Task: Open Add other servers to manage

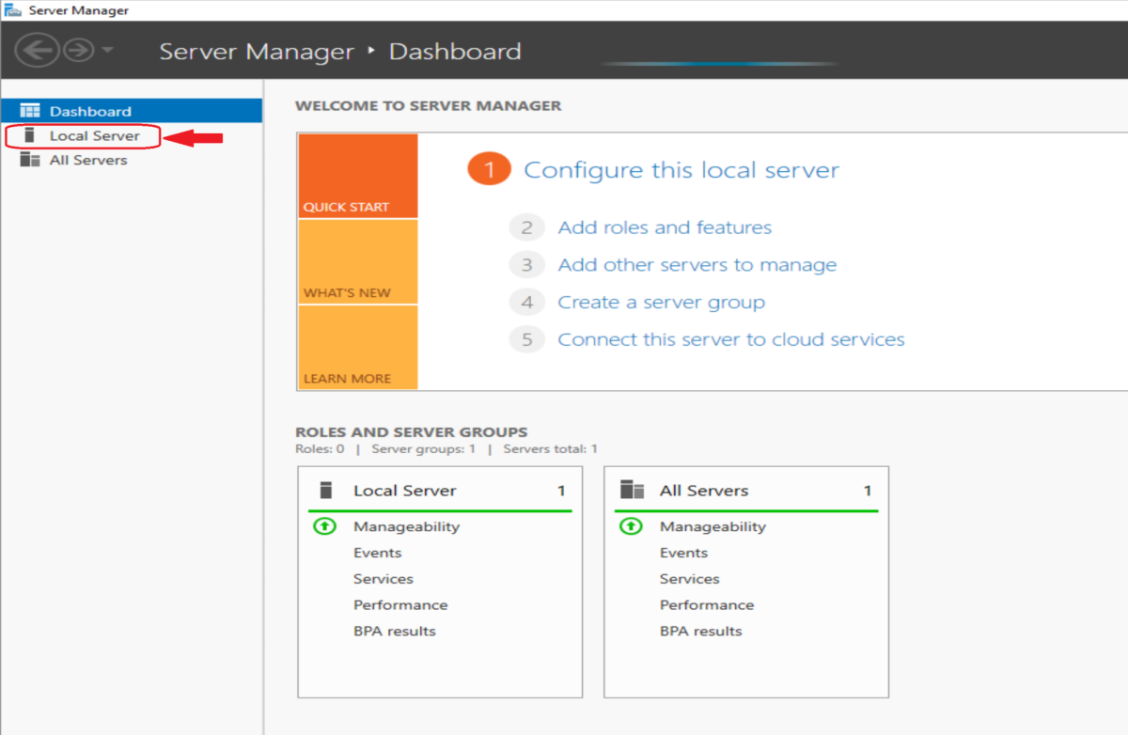Action: [x=697, y=264]
